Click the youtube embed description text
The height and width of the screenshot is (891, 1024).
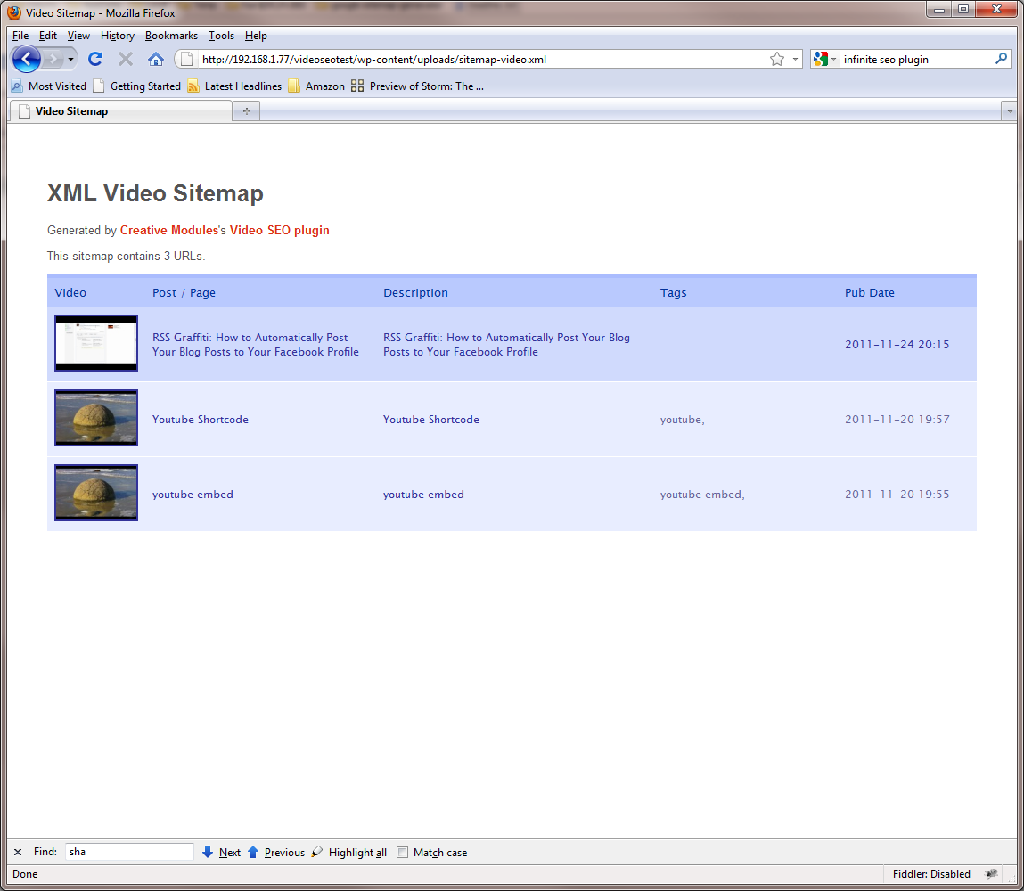pyautogui.click(x=424, y=495)
